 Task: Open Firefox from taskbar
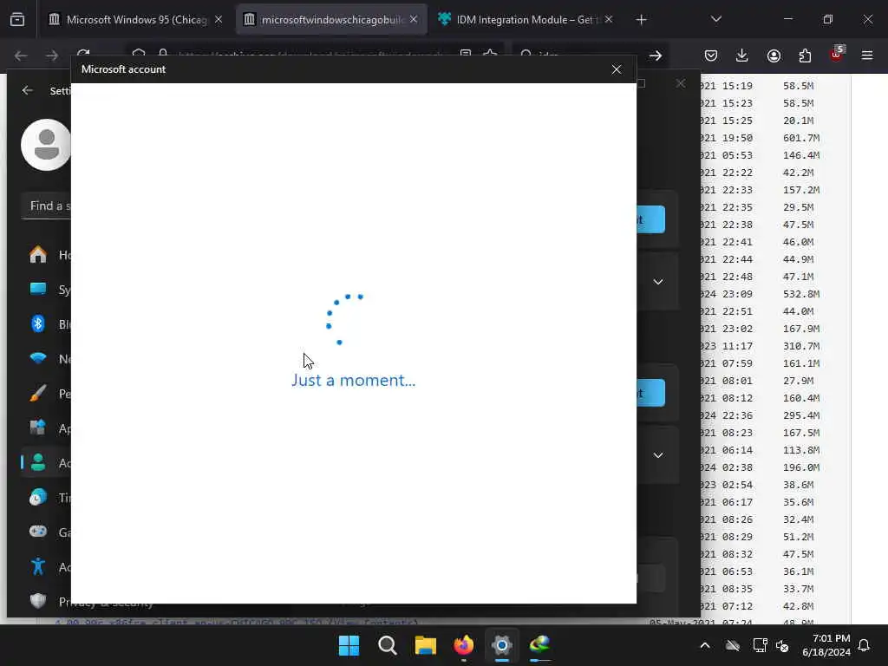point(464,645)
